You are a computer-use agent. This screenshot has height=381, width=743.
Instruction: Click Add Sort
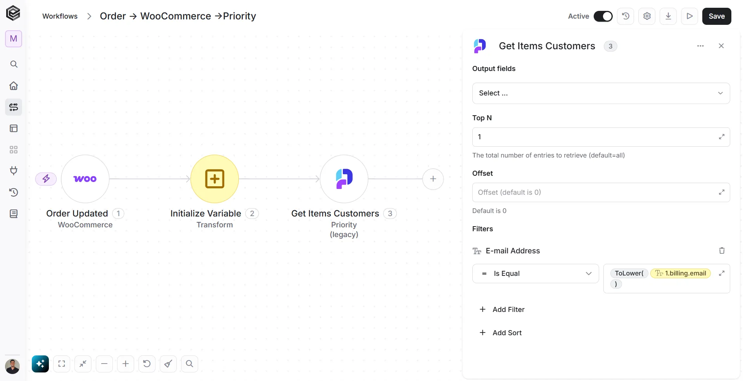pyautogui.click(x=501, y=333)
